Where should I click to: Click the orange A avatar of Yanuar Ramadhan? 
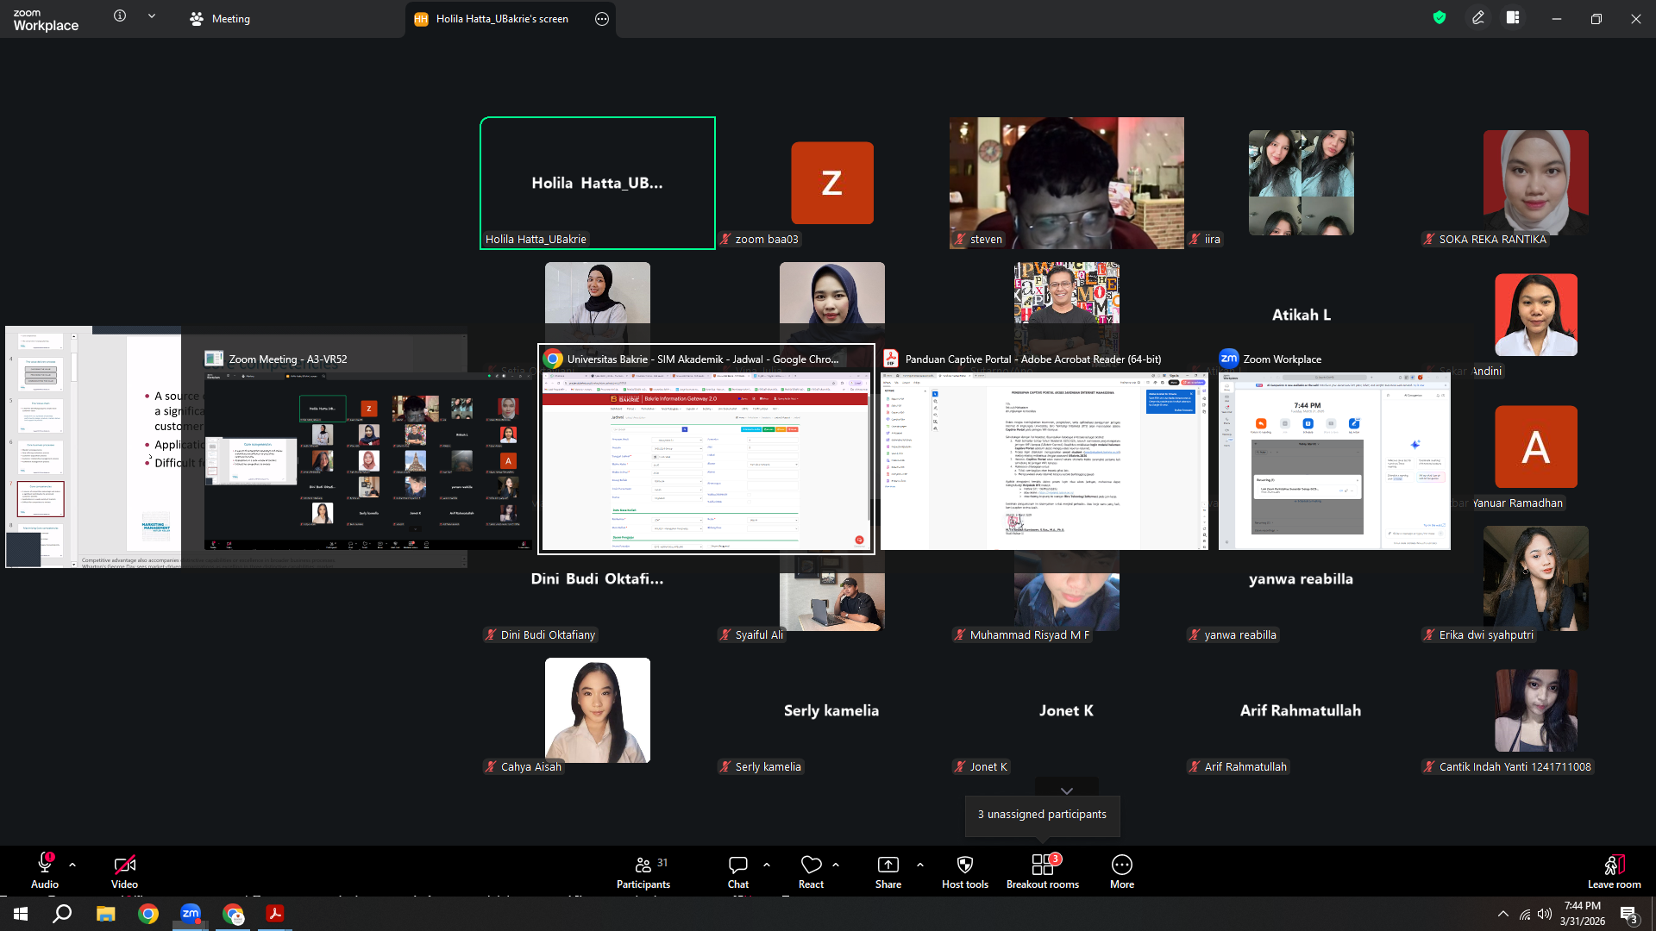1536,447
